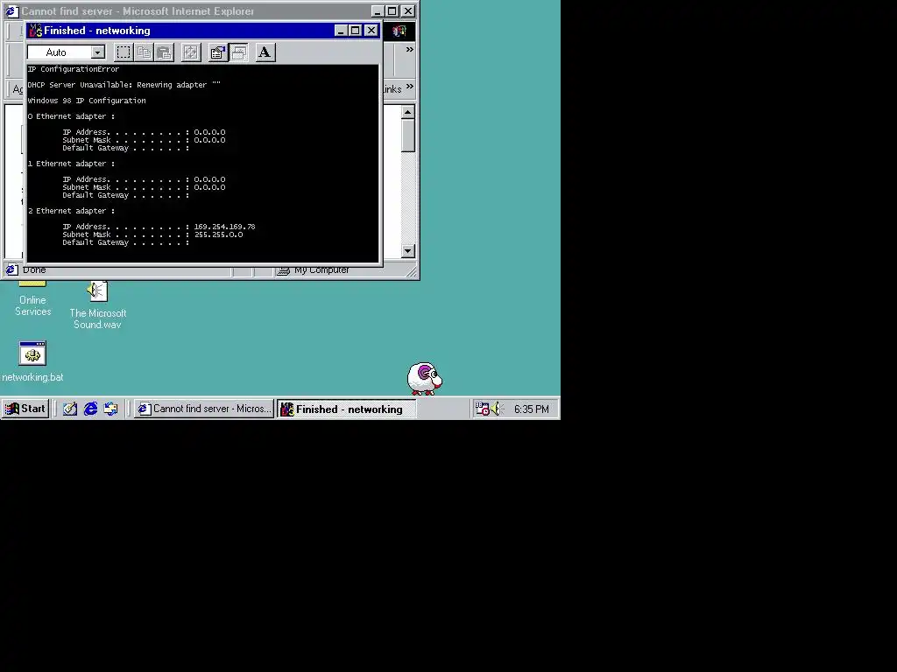Click the Internet Explorer scrollbar down arrow

click(x=408, y=251)
